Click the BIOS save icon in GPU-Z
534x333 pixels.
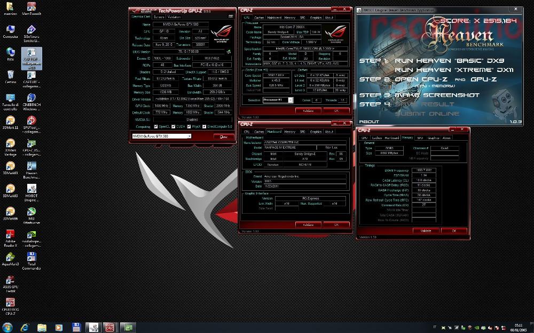[229, 52]
